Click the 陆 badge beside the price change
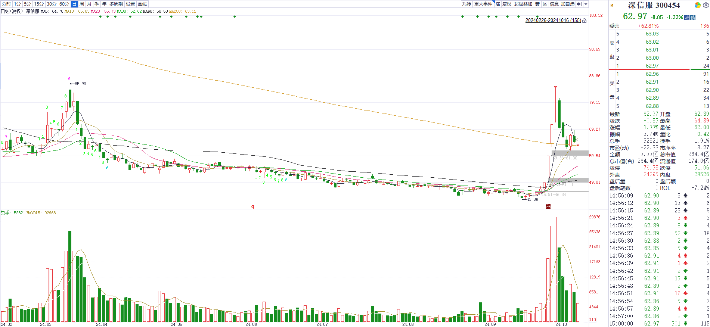The height and width of the screenshot is (327, 710). click(x=687, y=18)
